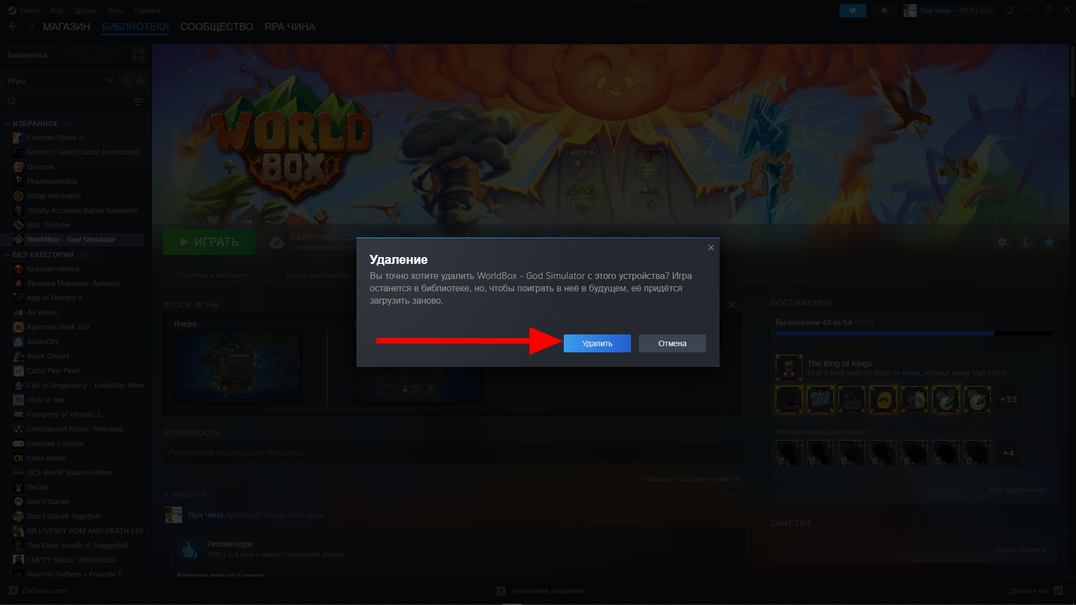Switch library to grid view icon

click(138, 55)
